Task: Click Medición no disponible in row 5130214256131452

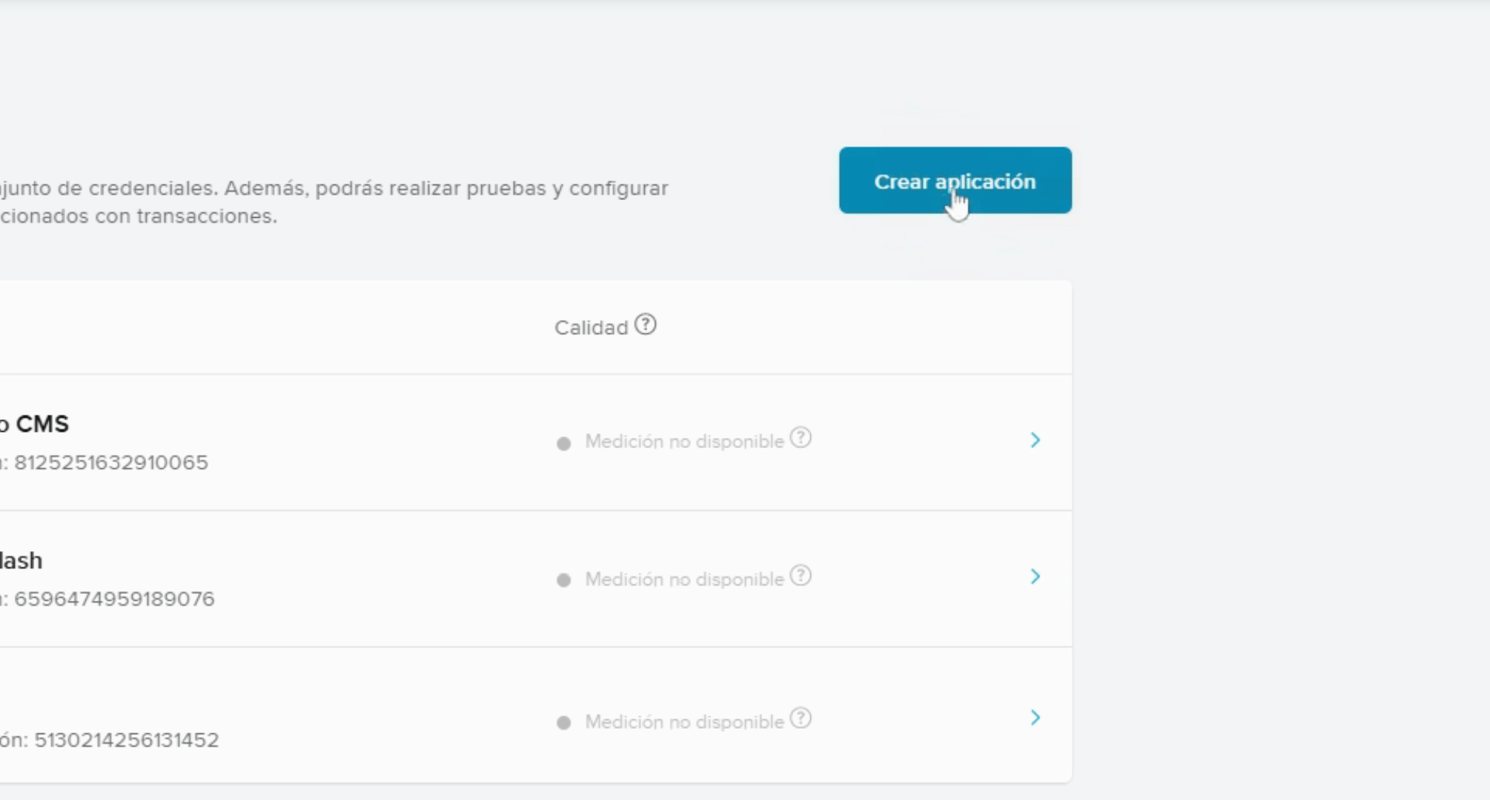Action: tap(684, 722)
